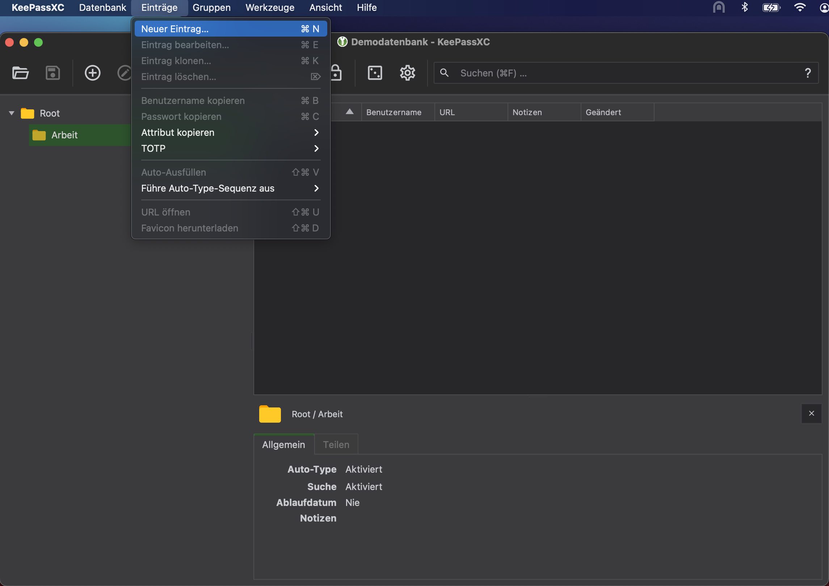Click the open database folder icon
Image resolution: width=829 pixels, height=586 pixels.
[x=20, y=73]
